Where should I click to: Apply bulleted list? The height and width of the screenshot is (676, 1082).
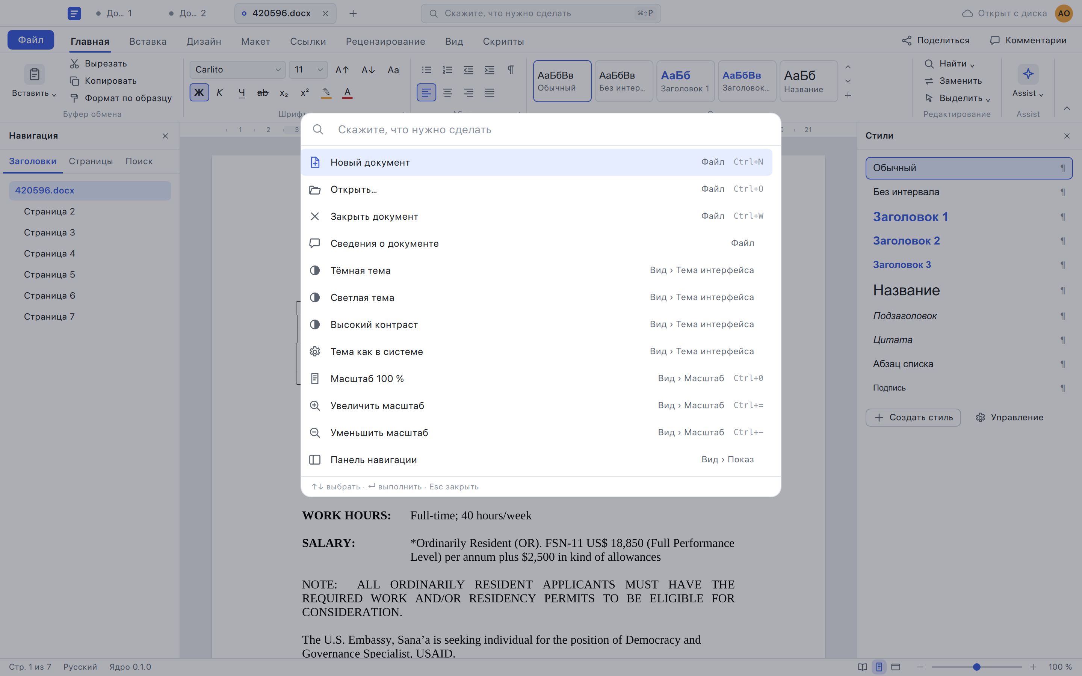tap(426, 70)
